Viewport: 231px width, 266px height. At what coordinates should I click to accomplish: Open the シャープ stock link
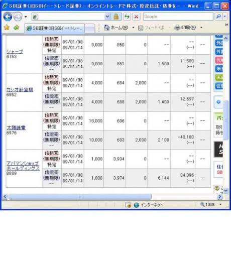pos(15,52)
